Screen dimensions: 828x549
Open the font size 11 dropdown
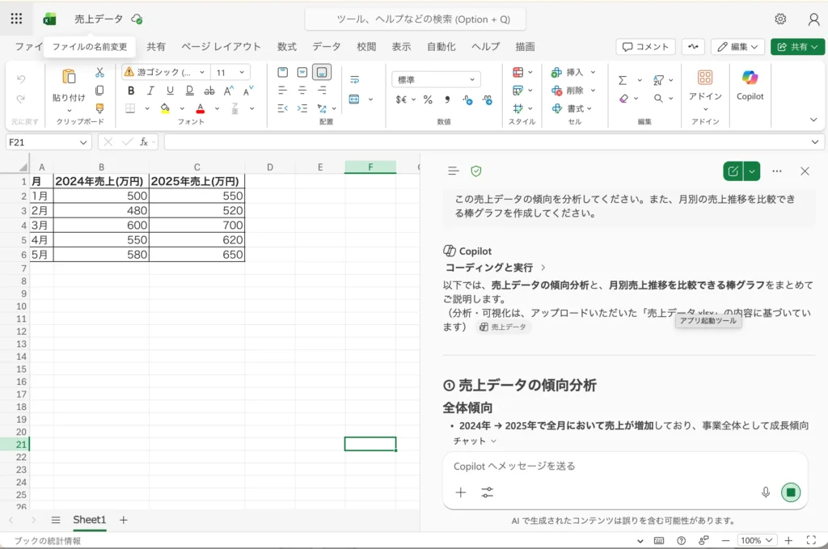[x=242, y=72]
